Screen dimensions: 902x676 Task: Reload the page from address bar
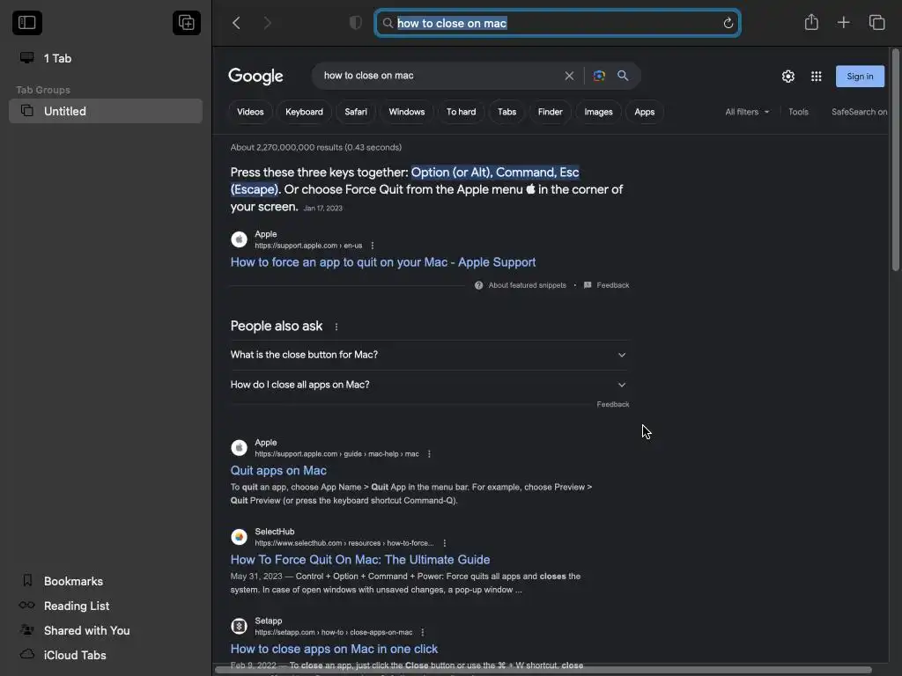(x=728, y=23)
